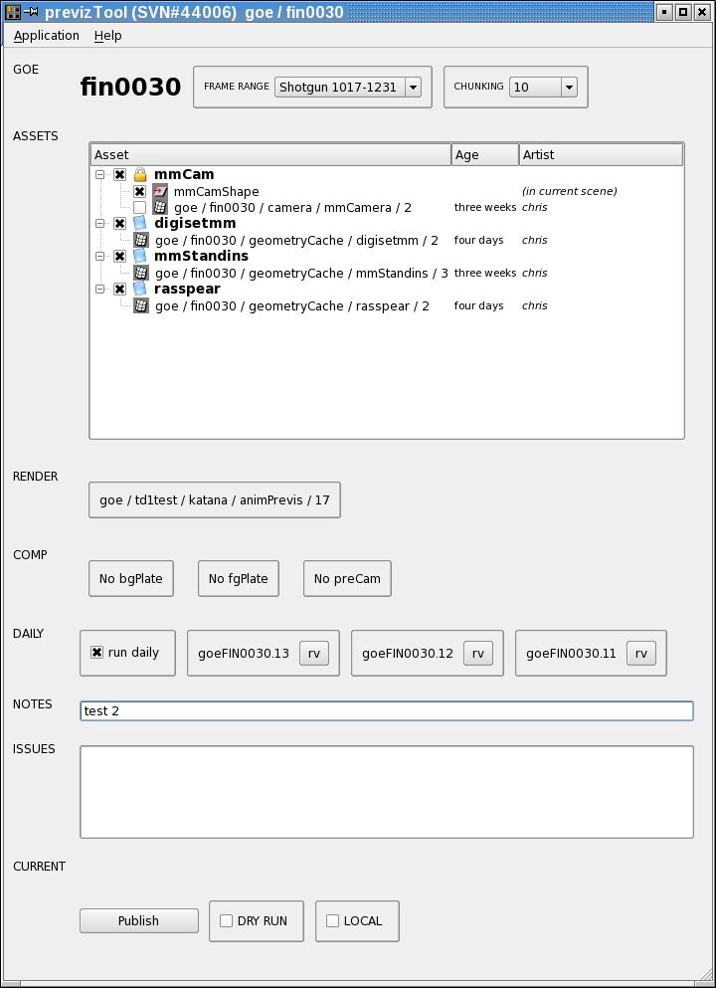Uncheck the rasspear asset checkbox

(119, 290)
